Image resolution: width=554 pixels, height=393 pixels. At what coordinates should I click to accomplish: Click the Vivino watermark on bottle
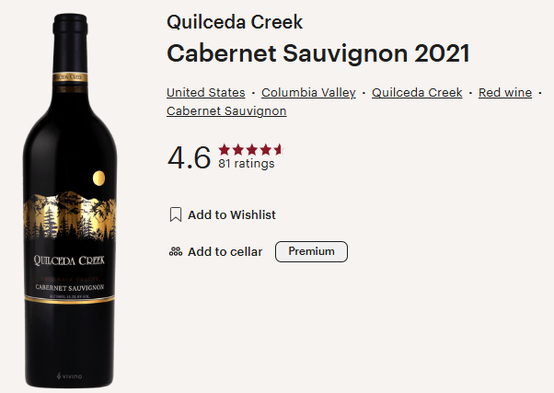(x=70, y=376)
